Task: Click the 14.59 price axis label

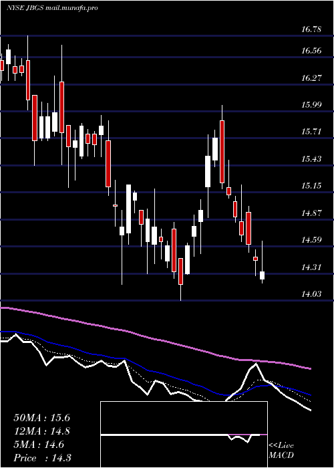Action: tap(311, 240)
